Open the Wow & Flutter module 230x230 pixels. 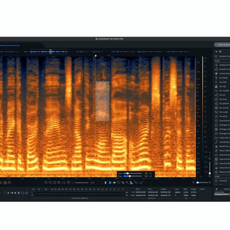pyautogui.click(x=222, y=172)
